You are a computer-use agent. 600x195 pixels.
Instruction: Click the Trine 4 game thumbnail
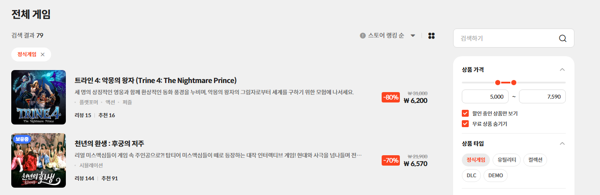click(39, 97)
